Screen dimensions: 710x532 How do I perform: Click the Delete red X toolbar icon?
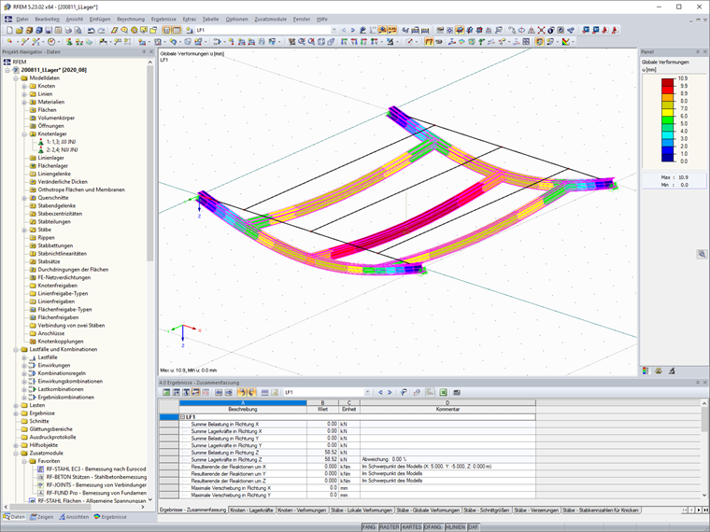[541, 30]
